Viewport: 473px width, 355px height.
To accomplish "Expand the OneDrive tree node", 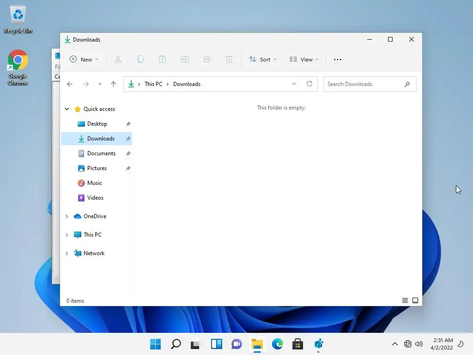I will (67, 216).
